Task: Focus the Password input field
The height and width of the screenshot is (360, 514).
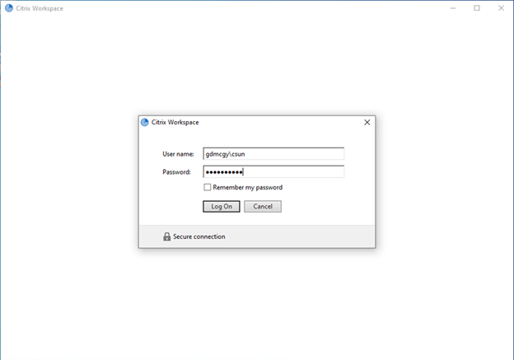Action: click(x=273, y=172)
